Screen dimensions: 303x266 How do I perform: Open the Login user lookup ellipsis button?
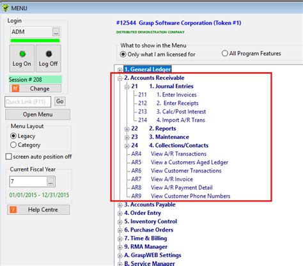[56, 32]
